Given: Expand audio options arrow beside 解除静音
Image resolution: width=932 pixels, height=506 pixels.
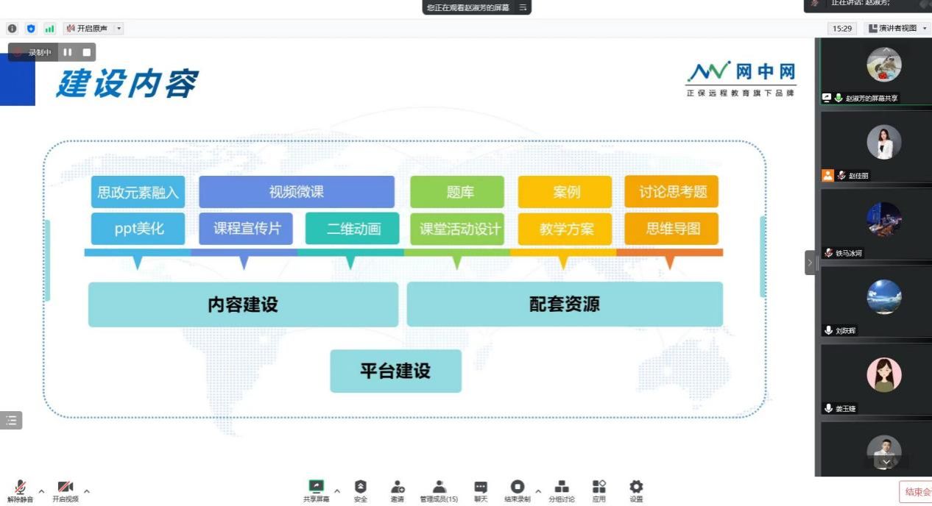Looking at the screenshot, I should tap(41, 491).
